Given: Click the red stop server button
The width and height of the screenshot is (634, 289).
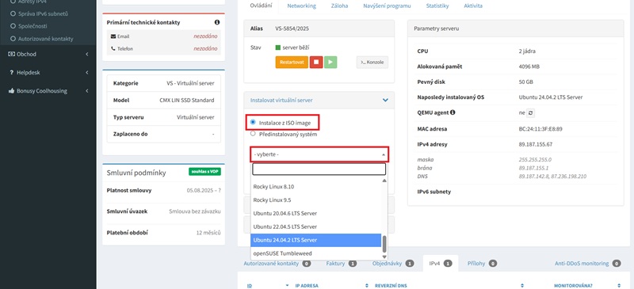Looking at the screenshot, I should coord(316,63).
